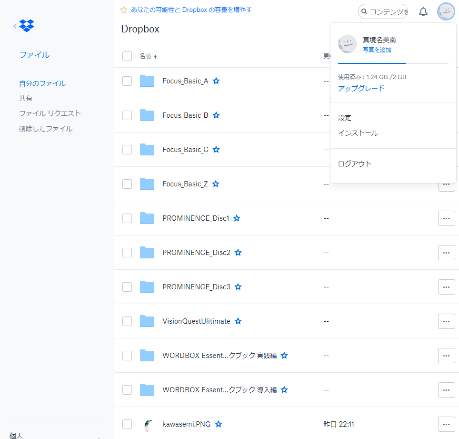
Task: Open 共有 in the sidebar
Action: click(26, 98)
